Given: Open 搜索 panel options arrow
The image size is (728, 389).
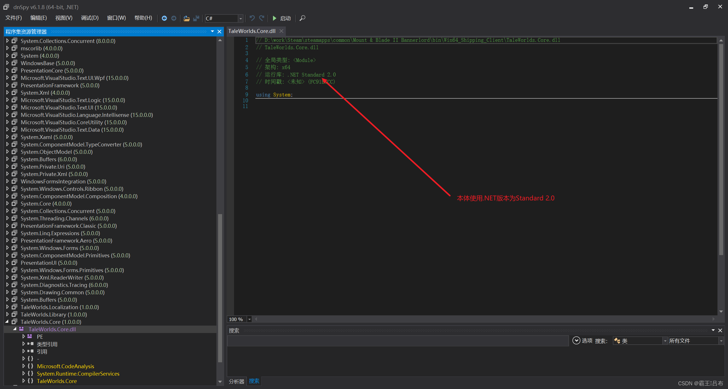Looking at the screenshot, I should [x=713, y=330].
